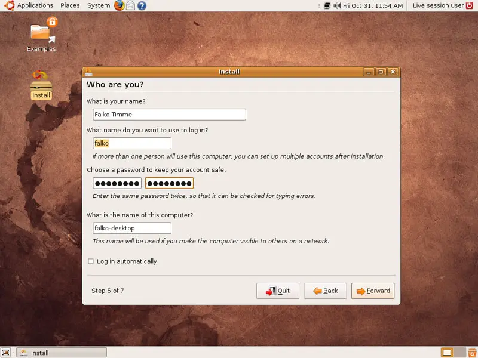Image resolution: width=478 pixels, height=358 pixels.
Task: Open the Places menu
Action: pos(70,5)
